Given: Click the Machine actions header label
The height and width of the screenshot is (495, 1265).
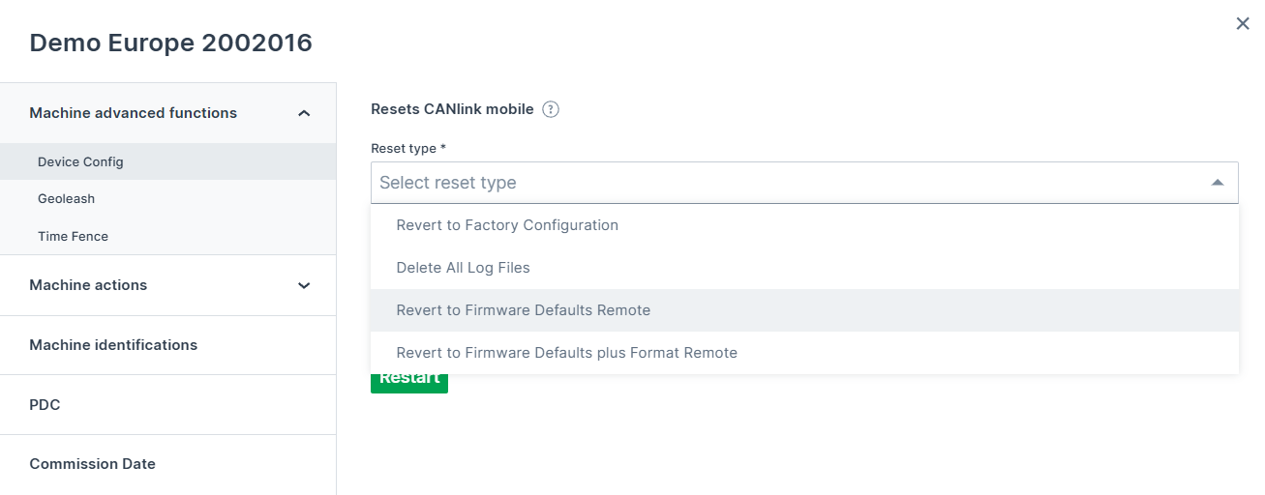Looking at the screenshot, I should point(88,285).
